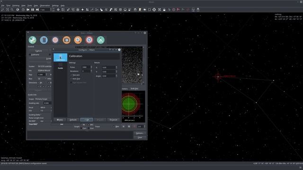Adjust the Iterations spinner arrows

[x=91, y=71]
